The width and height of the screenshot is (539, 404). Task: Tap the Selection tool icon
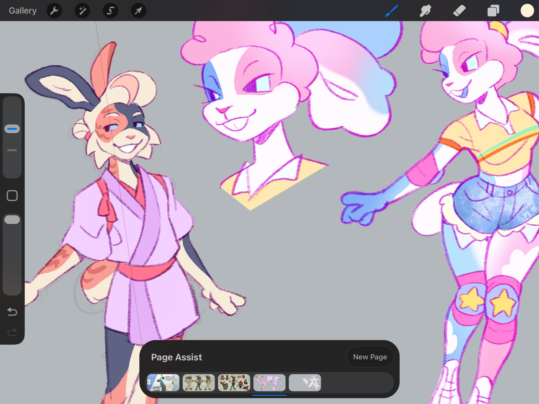(x=110, y=11)
